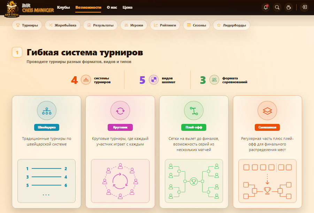Click the label видов шахмат
This screenshot has width=314, height=213.
(x=168, y=80)
